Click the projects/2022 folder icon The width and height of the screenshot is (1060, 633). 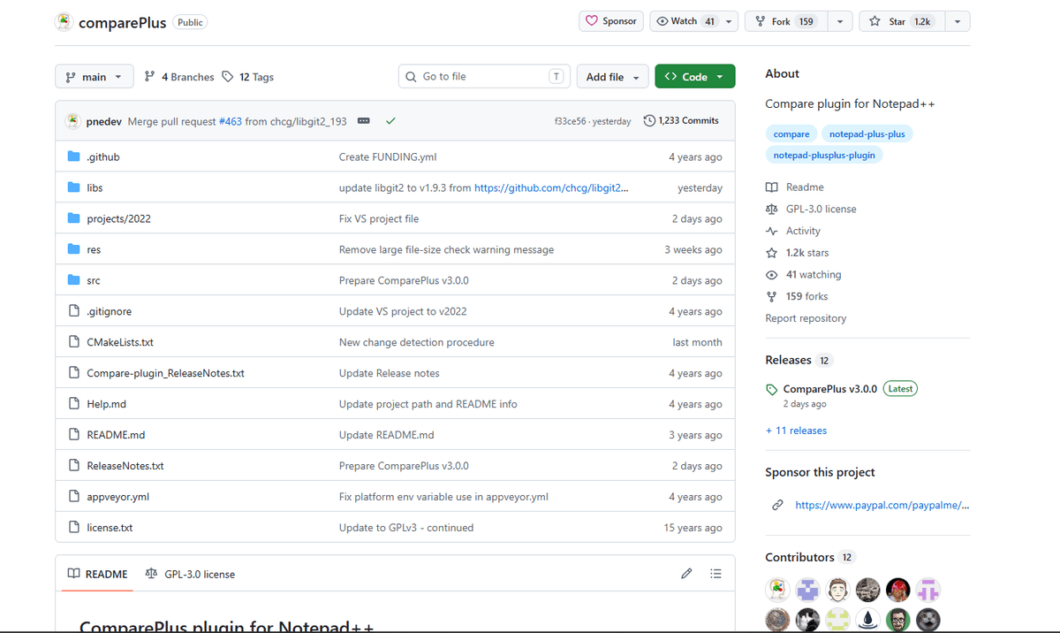click(x=74, y=218)
